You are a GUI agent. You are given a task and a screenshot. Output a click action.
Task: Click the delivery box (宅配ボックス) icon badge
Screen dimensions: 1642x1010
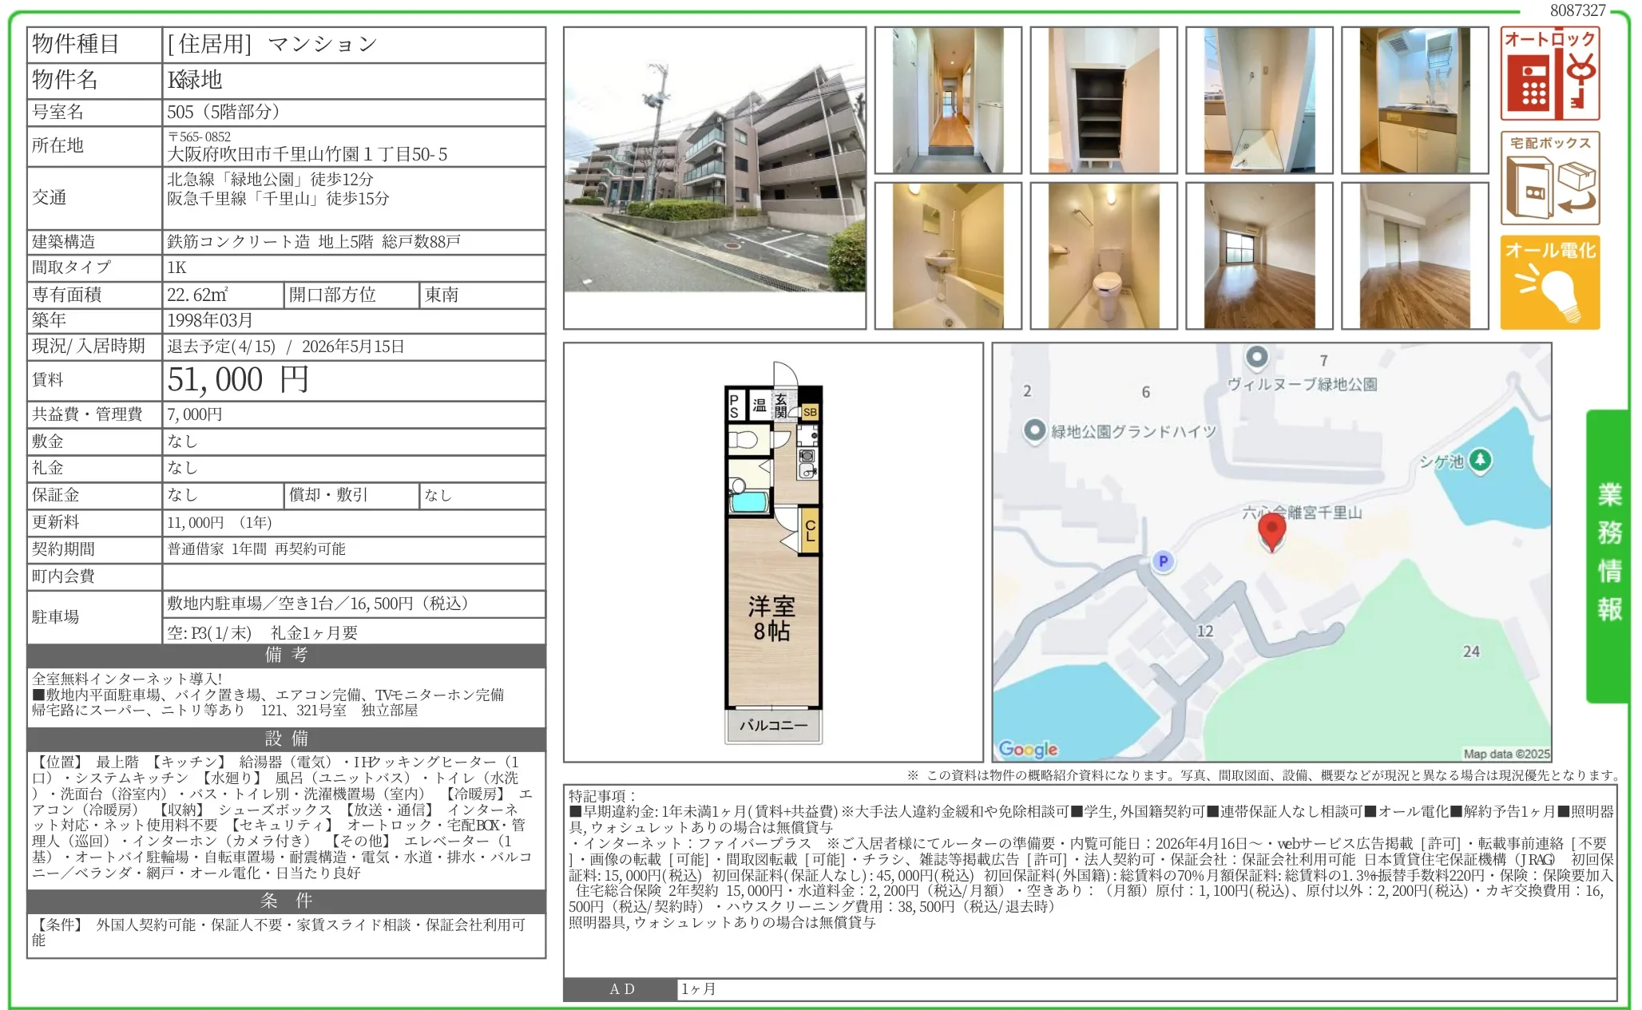click(1549, 178)
